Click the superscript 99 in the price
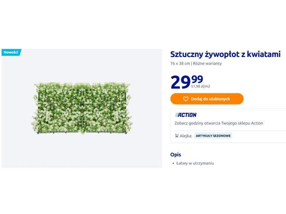 click(x=197, y=79)
